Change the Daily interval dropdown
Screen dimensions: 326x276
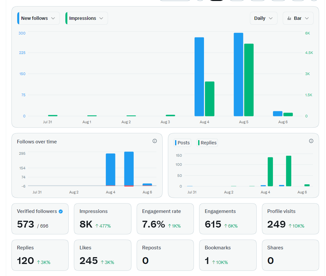click(264, 18)
